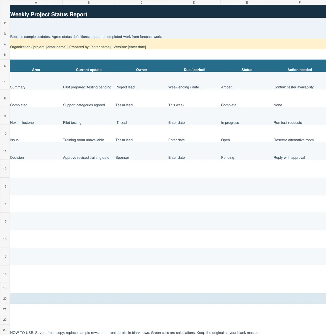Select the 'Completed' cell

click(36, 98)
